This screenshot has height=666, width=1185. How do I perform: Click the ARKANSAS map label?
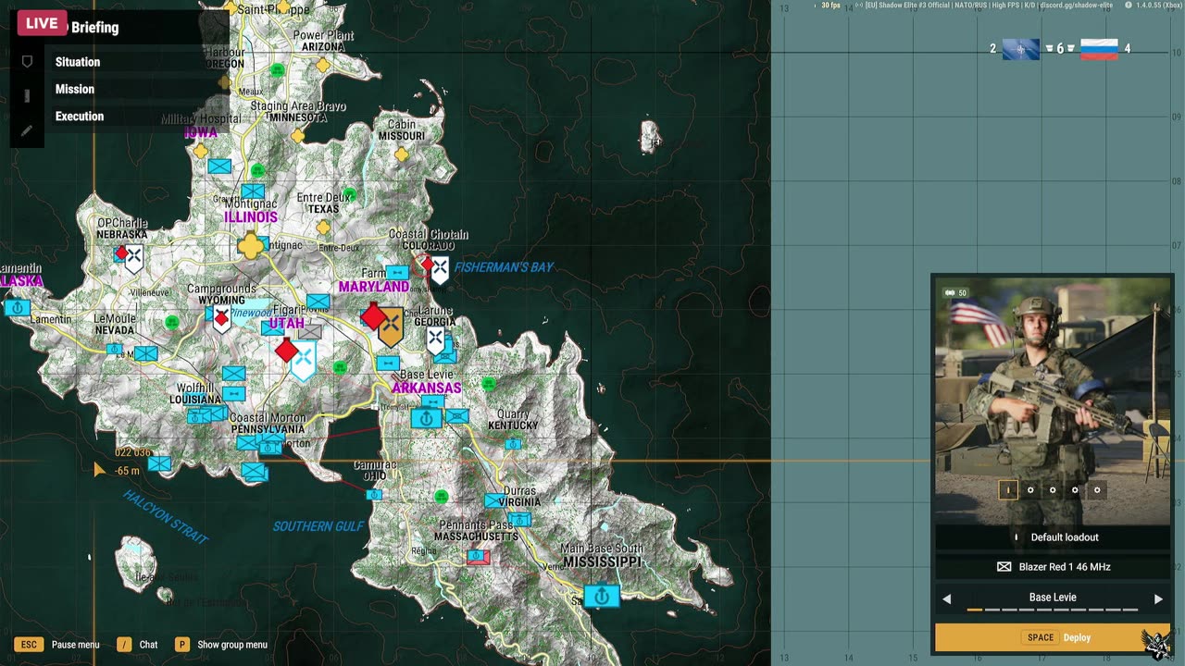(427, 388)
